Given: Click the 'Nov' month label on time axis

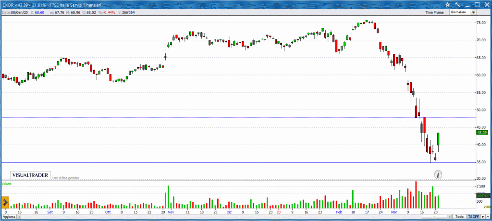Looking at the screenshot, I should 171,212.
